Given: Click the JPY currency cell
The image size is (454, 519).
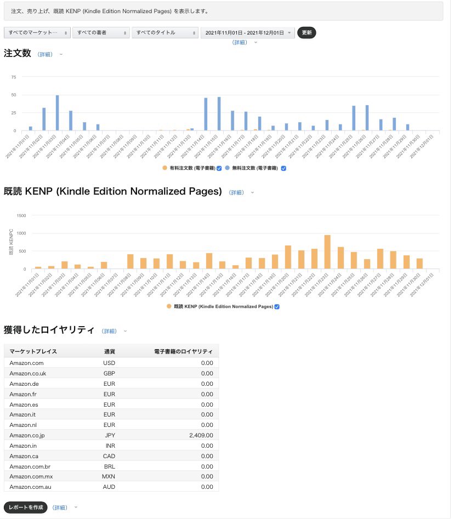Looking at the screenshot, I should [x=110, y=435].
